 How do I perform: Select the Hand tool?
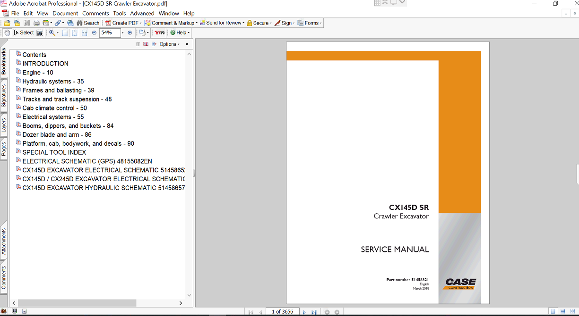pyautogui.click(x=7, y=33)
